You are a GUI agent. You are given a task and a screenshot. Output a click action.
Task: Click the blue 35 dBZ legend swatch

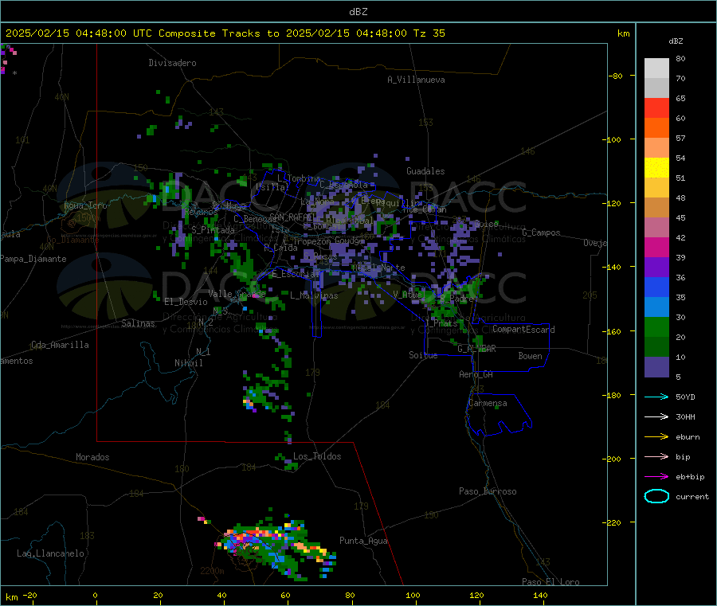point(656,287)
